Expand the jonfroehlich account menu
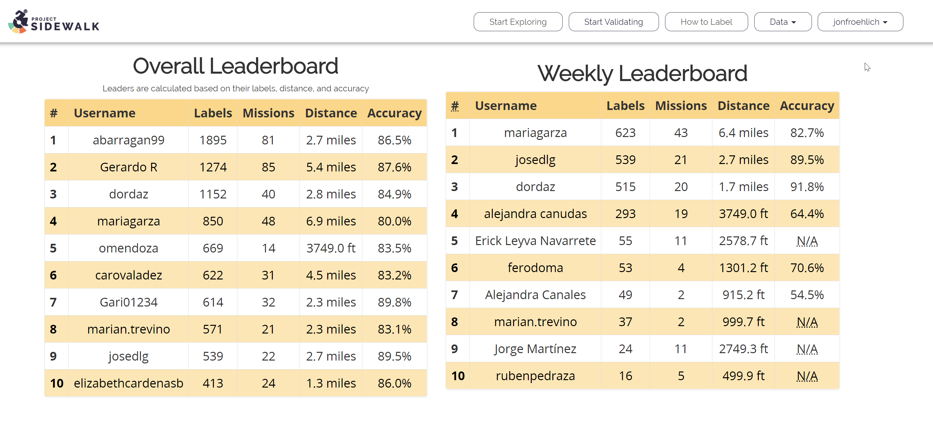This screenshot has height=421, width=933. (x=860, y=21)
